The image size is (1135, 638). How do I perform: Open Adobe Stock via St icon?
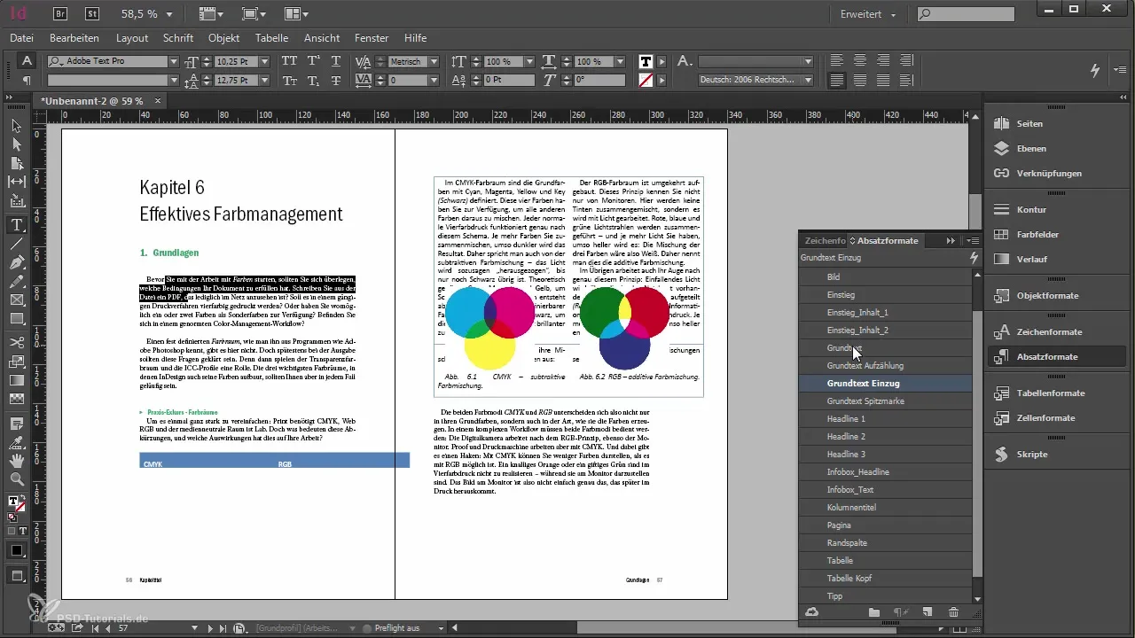pos(93,14)
